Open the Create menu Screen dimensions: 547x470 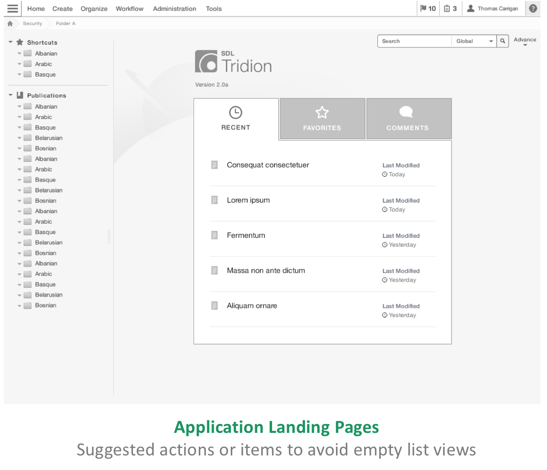point(63,9)
